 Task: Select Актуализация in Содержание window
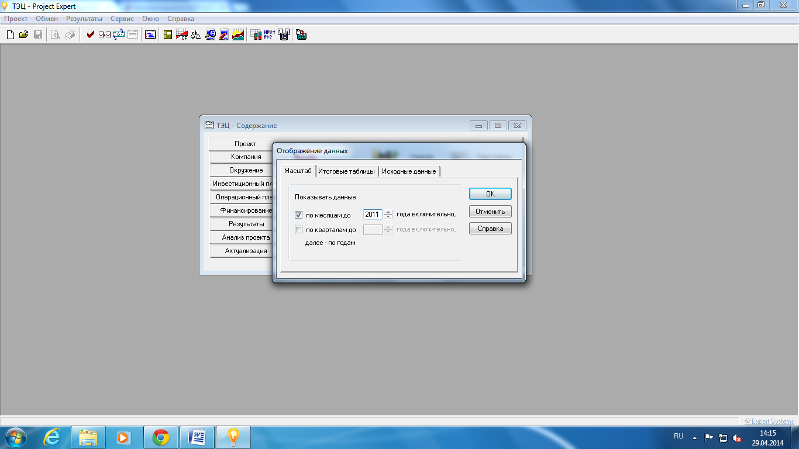click(242, 251)
